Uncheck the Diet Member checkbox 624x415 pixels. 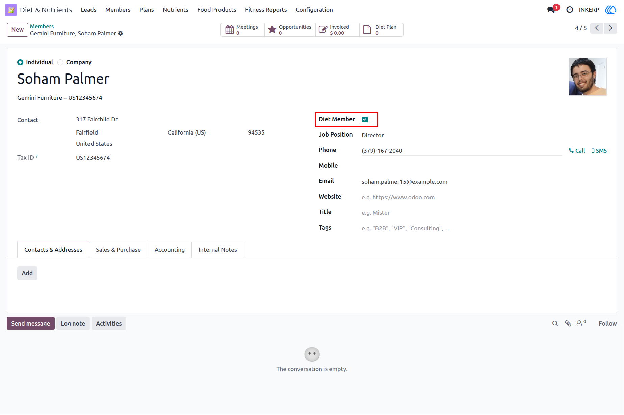pyautogui.click(x=365, y=119)
